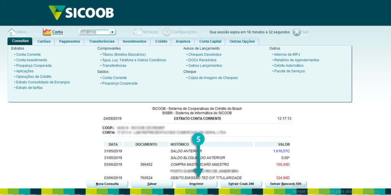Open the Arquivos tab

pyautogui.click(x=183, y=42)
